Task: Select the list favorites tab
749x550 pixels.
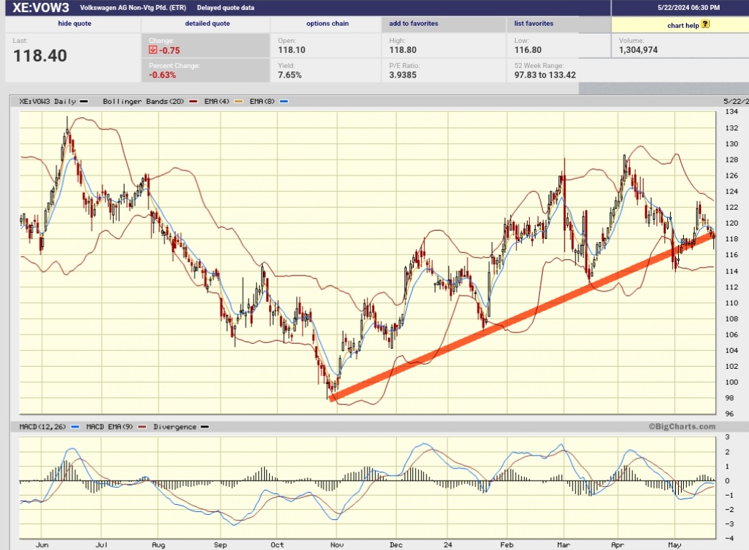Action: click(x=533, y=24)
